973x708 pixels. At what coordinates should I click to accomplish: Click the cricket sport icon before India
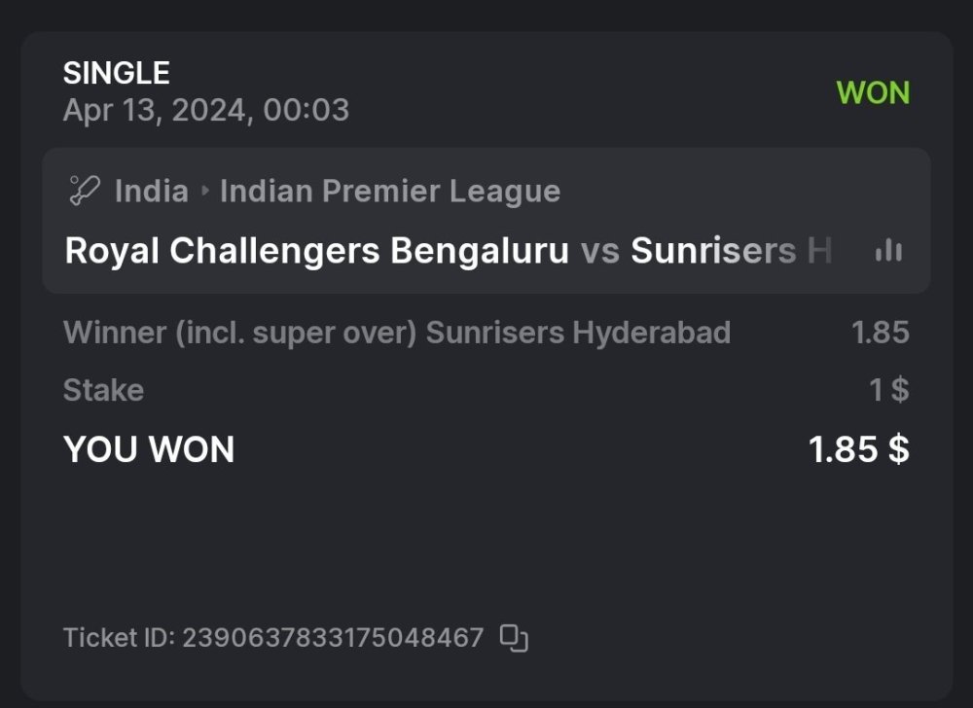[85, 191]
